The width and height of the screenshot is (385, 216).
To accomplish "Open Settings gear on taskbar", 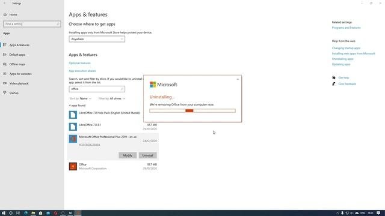I will pos(70,213).
